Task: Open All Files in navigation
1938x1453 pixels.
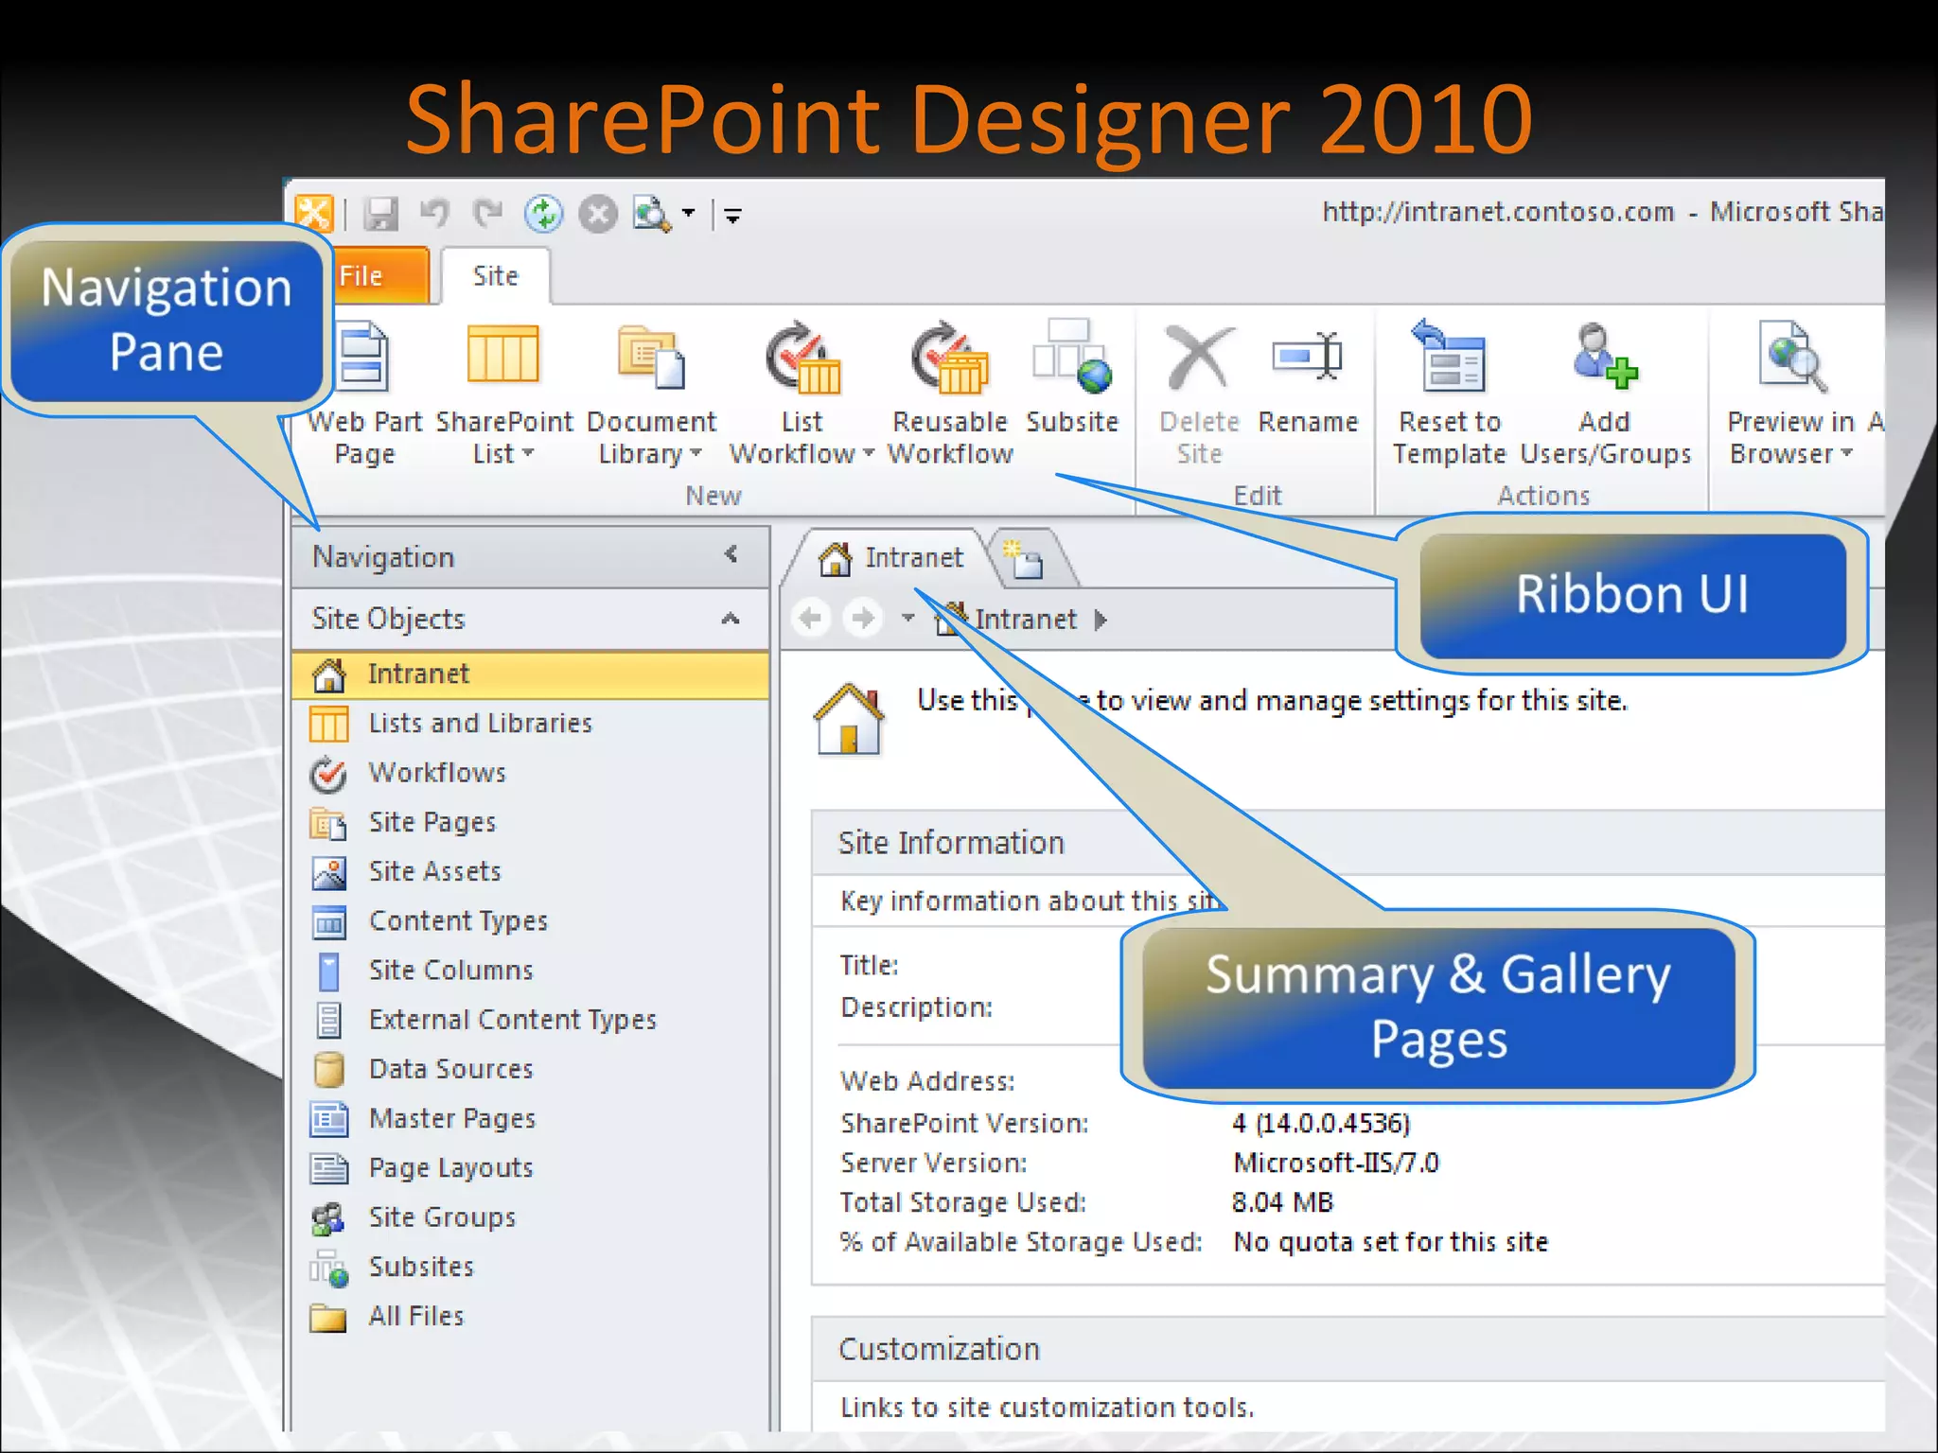Action: pyautogui.click(x=530, y=1316)
